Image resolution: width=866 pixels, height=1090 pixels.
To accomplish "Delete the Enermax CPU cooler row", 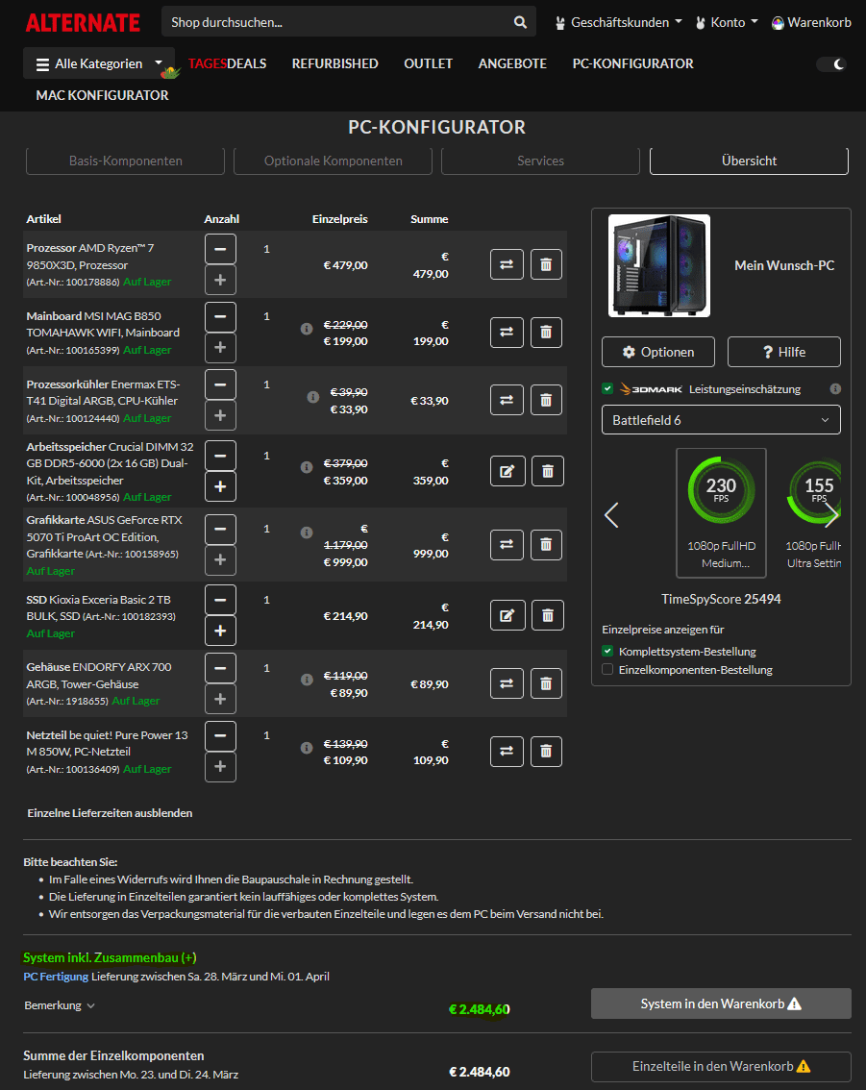I will 546,400.
